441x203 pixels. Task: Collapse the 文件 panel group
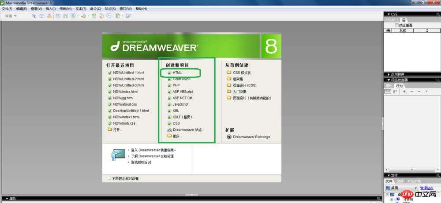pos(389,175)
